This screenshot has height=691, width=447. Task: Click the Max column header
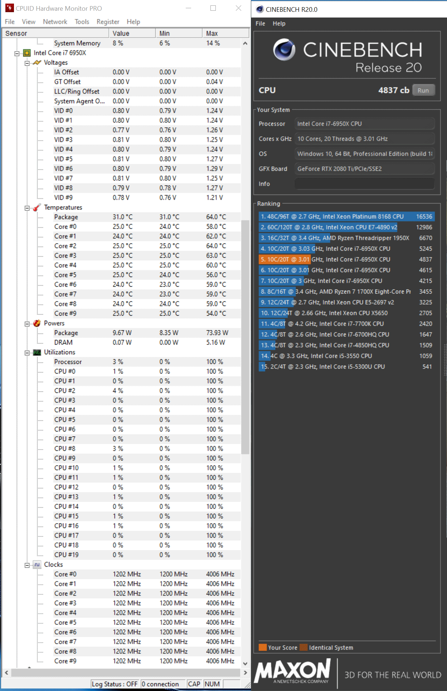(x=225, y=33)
